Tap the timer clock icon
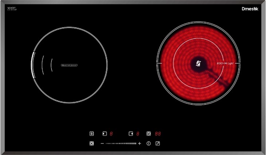 (x=149, y=134)
